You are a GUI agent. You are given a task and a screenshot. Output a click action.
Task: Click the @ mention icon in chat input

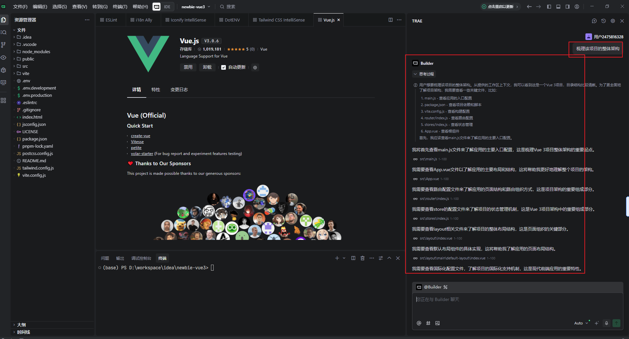[419, 323]
